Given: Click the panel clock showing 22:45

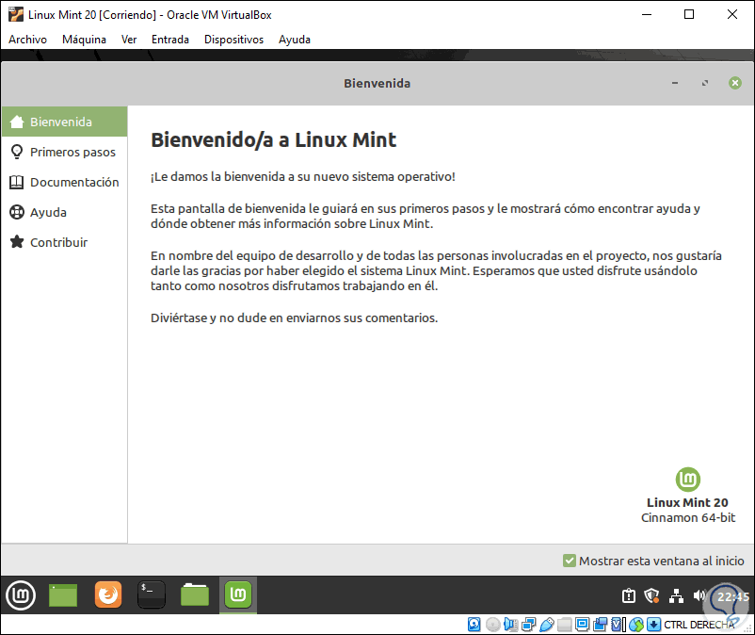Looking at the screenshot, I should (732, 596).
